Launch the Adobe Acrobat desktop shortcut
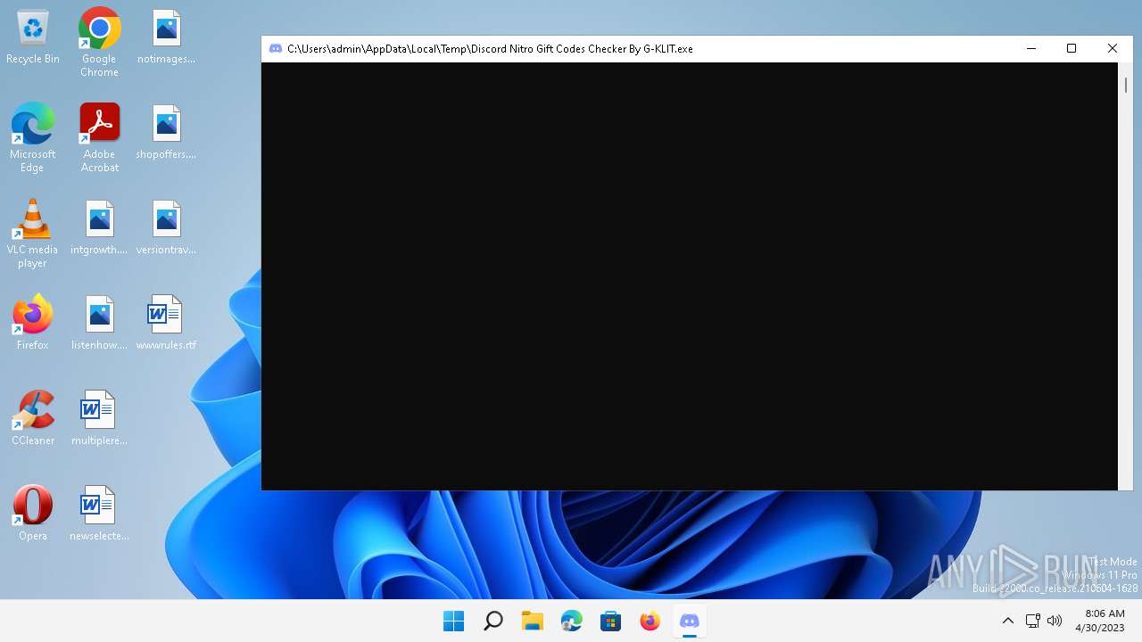This screenshot has width=1142, height=642. pos(99,138)
